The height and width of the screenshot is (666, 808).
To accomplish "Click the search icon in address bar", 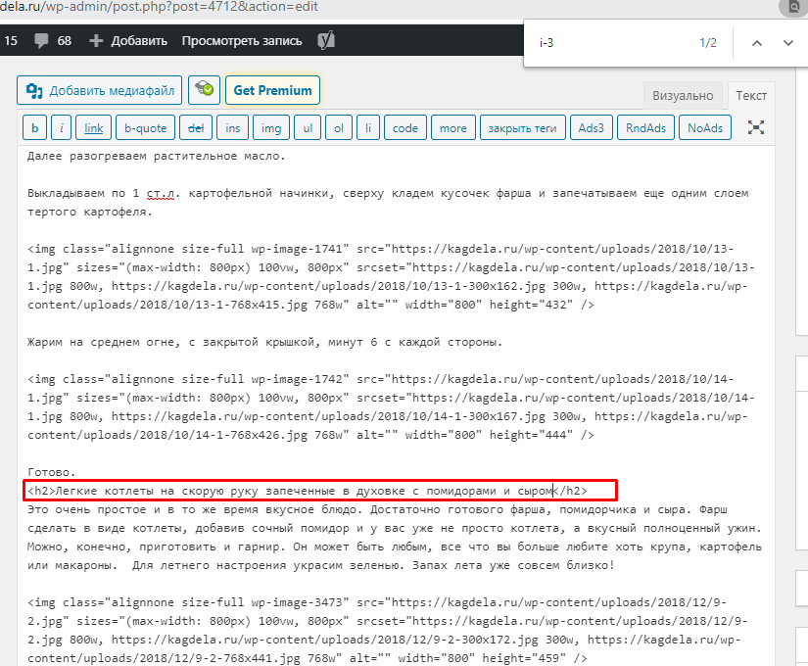I will (x=790, y=6).
